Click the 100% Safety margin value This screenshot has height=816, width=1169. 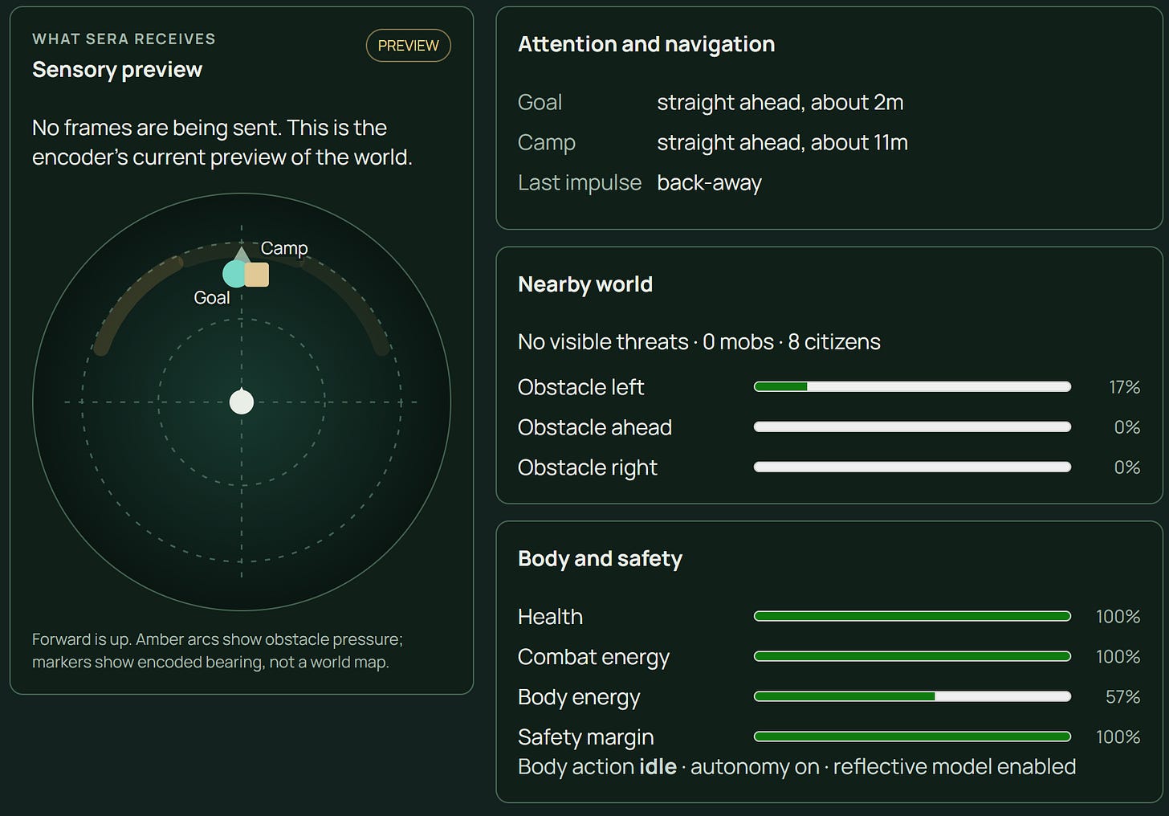pos(1118,737)
